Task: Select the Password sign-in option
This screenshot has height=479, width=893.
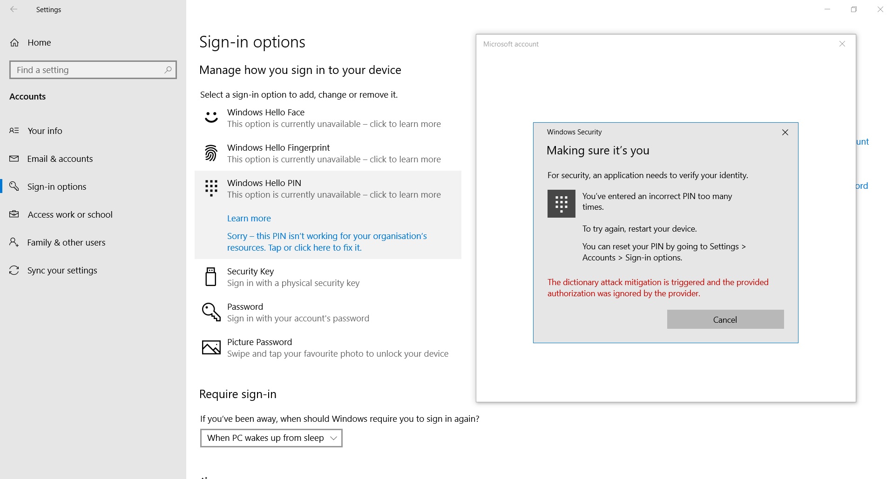Action: (328, 313)
